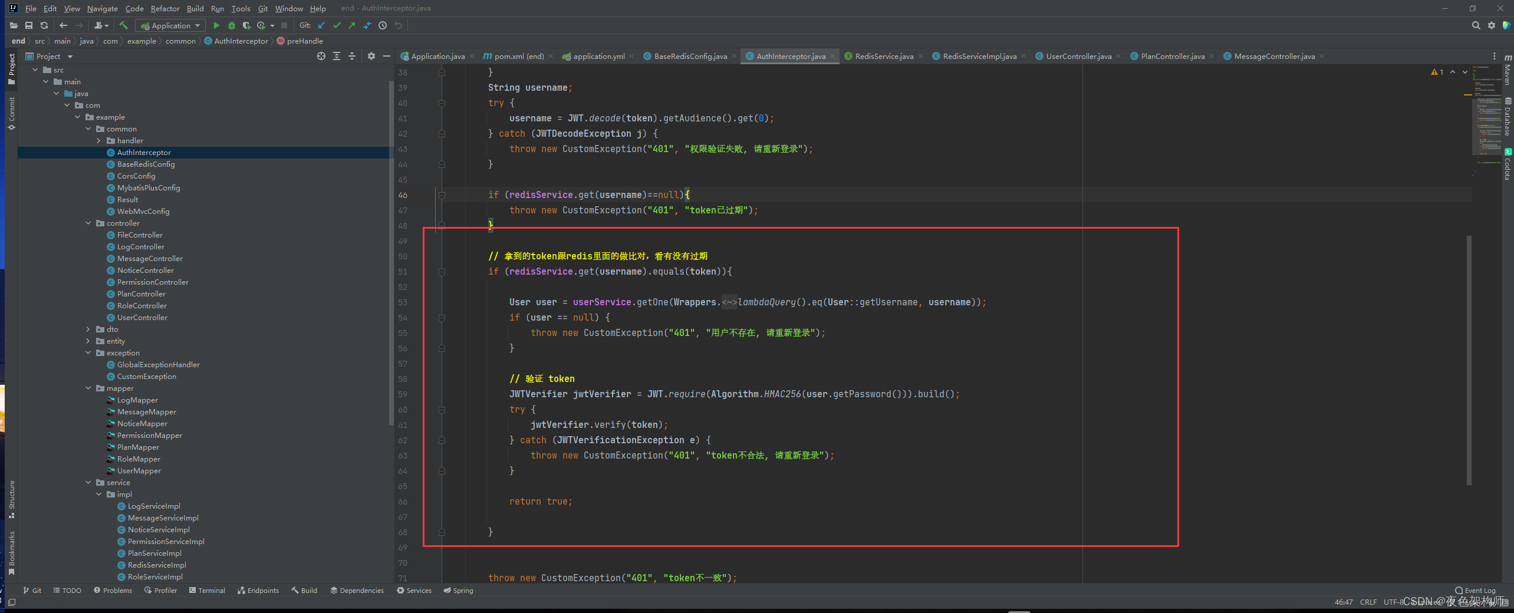Push commits with the green up-arrow icon
Screen dimensions: 1514x613
352,25
